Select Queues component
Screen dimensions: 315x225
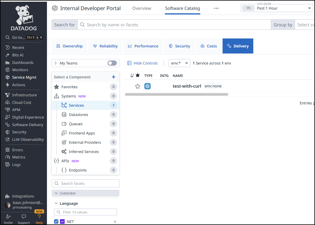click(x=85, y=124)
